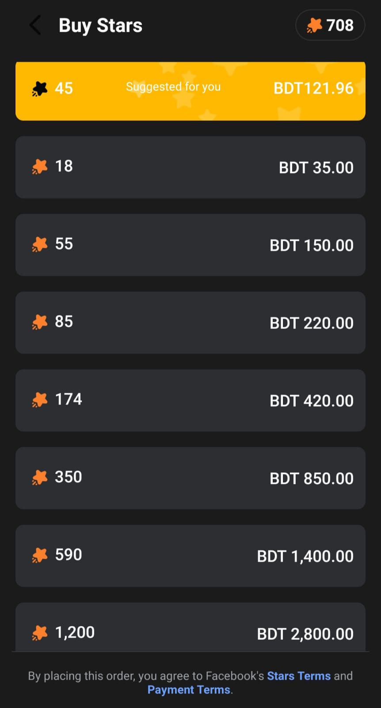Tap the star icon beside 85
Screen dimensions: 381x708
(40, 322)
